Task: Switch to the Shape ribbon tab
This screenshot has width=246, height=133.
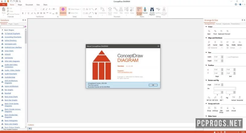Action: click(x=20, y=5)
